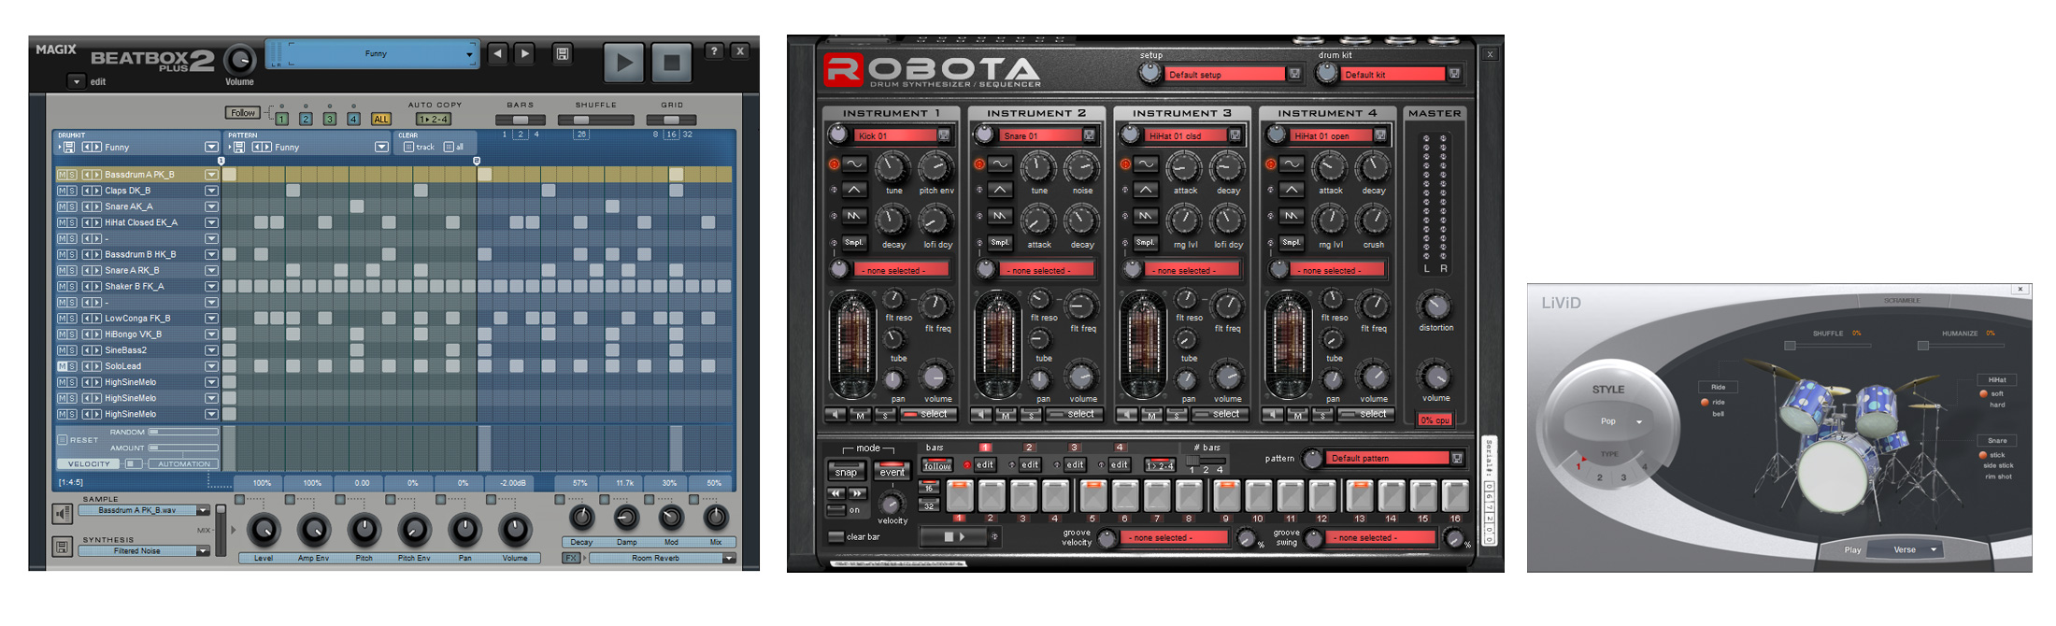Select style type 2 in LiViD

(x=1600, y=477)
